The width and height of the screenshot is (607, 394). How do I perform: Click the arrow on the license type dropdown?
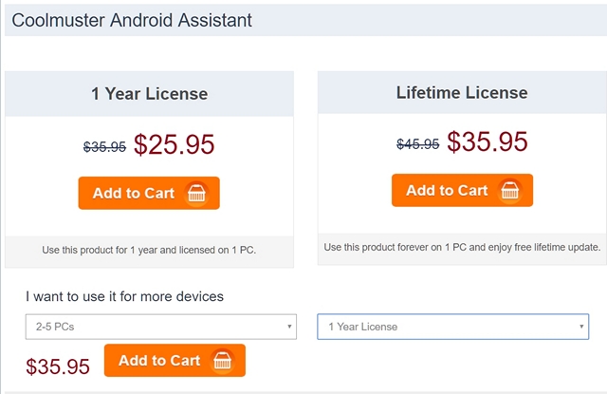581,327
